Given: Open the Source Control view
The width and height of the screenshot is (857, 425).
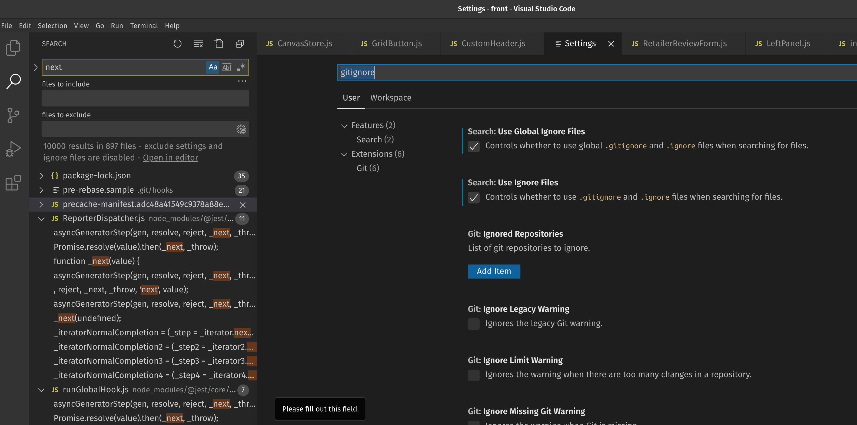Looking at the screenshot, I should (x=13, y=115).
